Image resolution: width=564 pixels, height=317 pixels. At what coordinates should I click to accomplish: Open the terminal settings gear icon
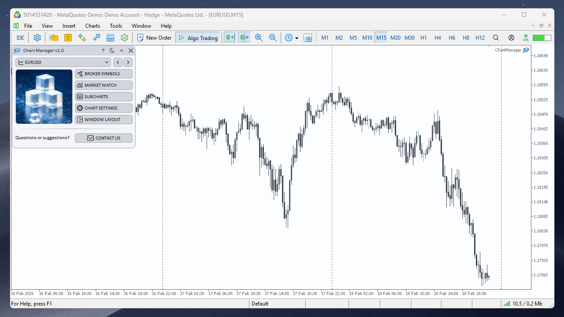point(37,37)
